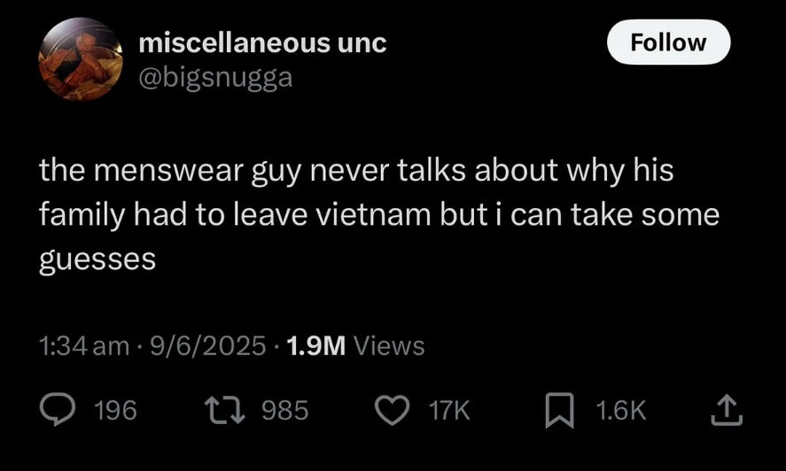Open the 1.6K bookmarks count
Viewport: 786px width, 471px height.
click(621, 411)
